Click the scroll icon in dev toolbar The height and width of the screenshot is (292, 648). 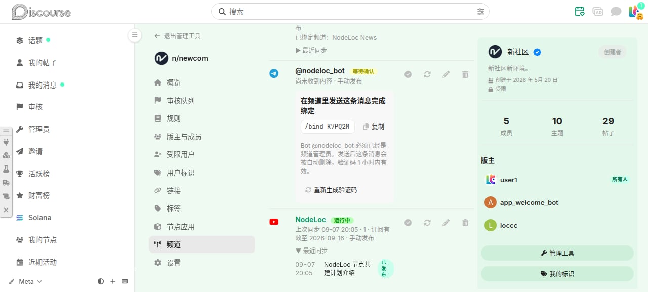click(x=6, y=196)
